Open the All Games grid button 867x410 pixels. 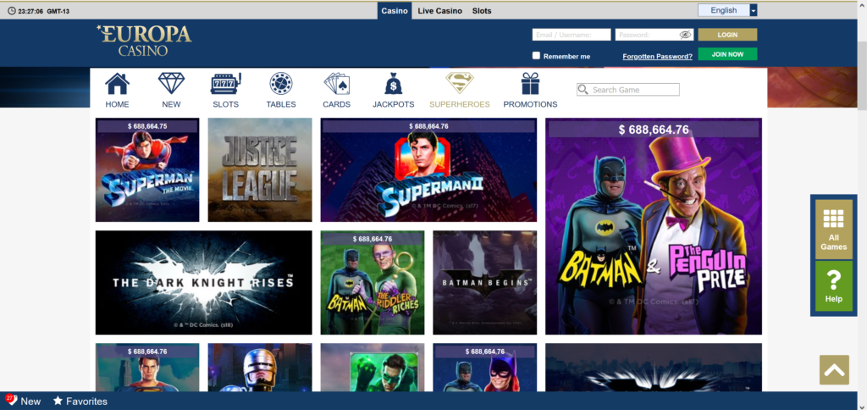click(834, 229)
